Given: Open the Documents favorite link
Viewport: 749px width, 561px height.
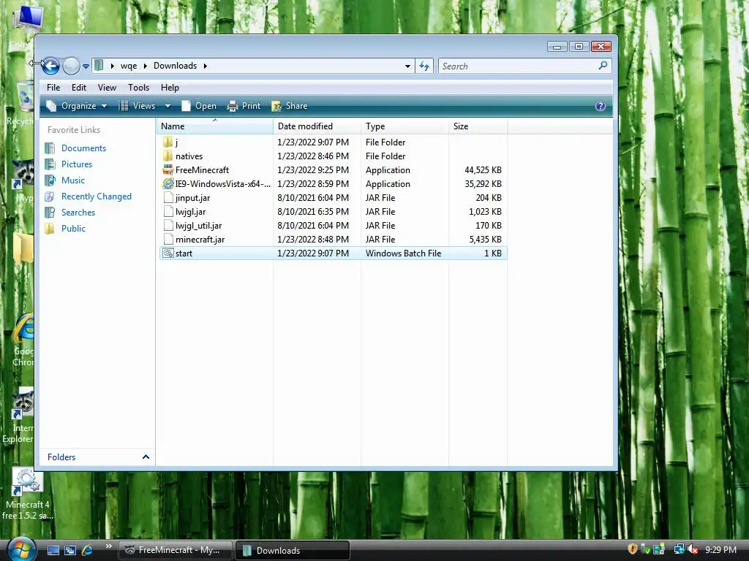Looking at the screenshot, I should (x=83, y=148).
